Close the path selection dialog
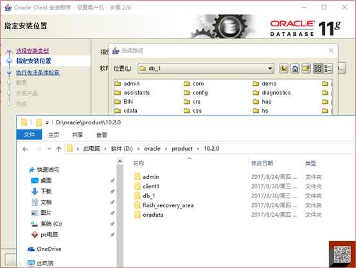The image size is (356, 268). coord(331,51)
